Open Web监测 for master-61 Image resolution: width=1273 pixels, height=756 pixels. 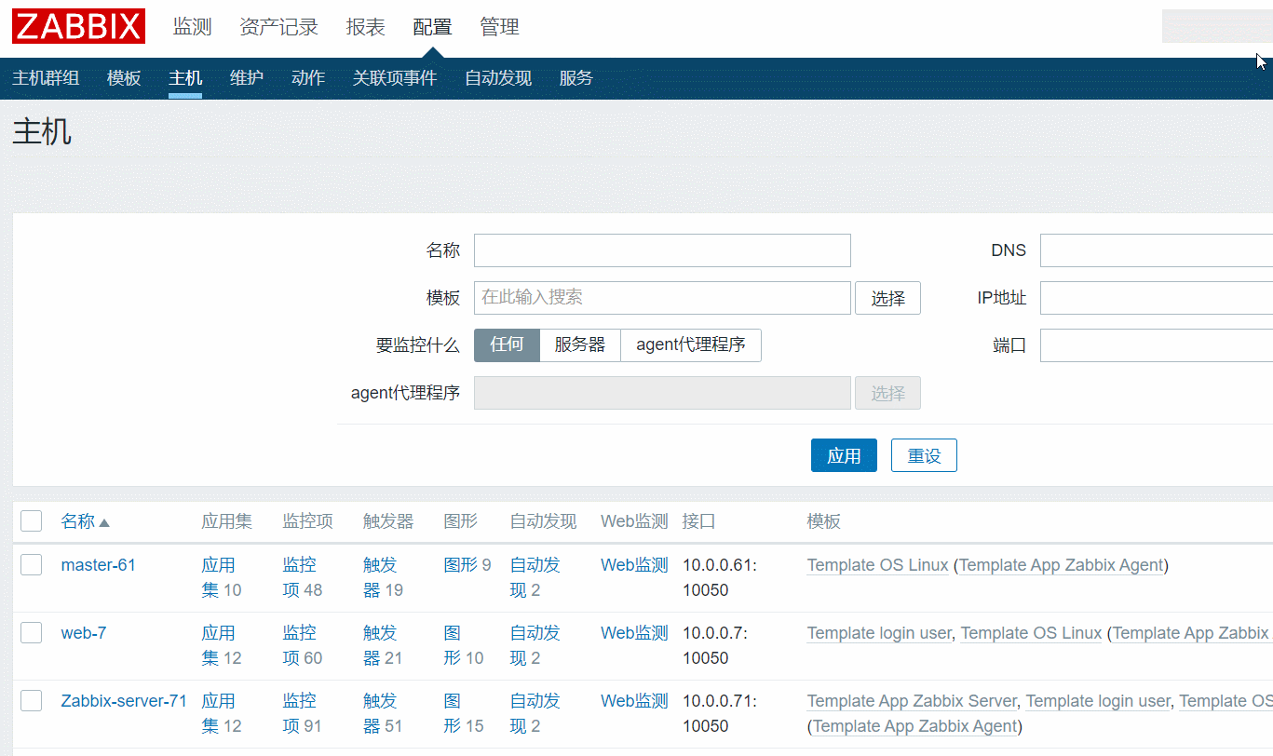pyautogui.click(x=634, y=565)
